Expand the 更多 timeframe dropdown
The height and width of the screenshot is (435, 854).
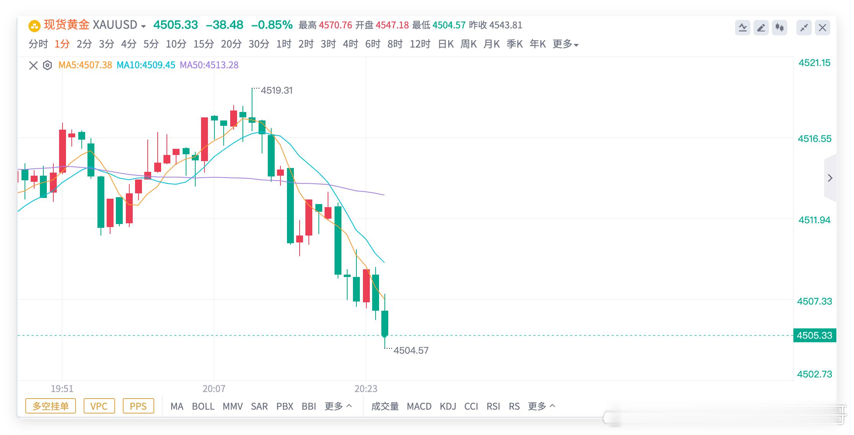pos(565,44)
